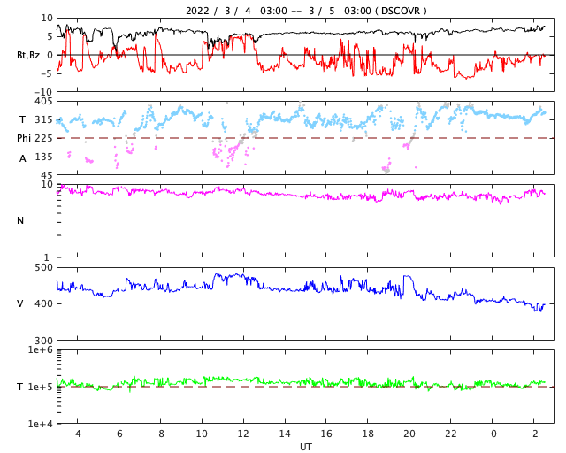The image size is (566, 453).
Task: Click the '1e+6' temperature axis tick
Action: [x=41, y=349]
